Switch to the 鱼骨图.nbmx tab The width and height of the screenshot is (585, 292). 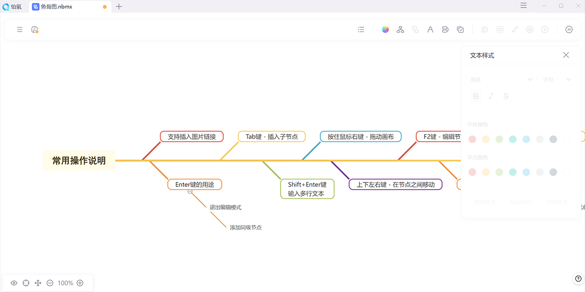click(56, 7)
